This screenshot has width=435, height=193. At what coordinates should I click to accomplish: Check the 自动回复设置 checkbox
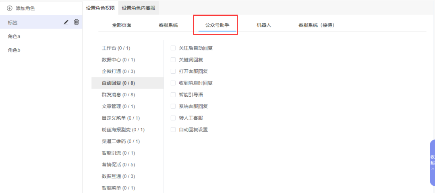173,130
